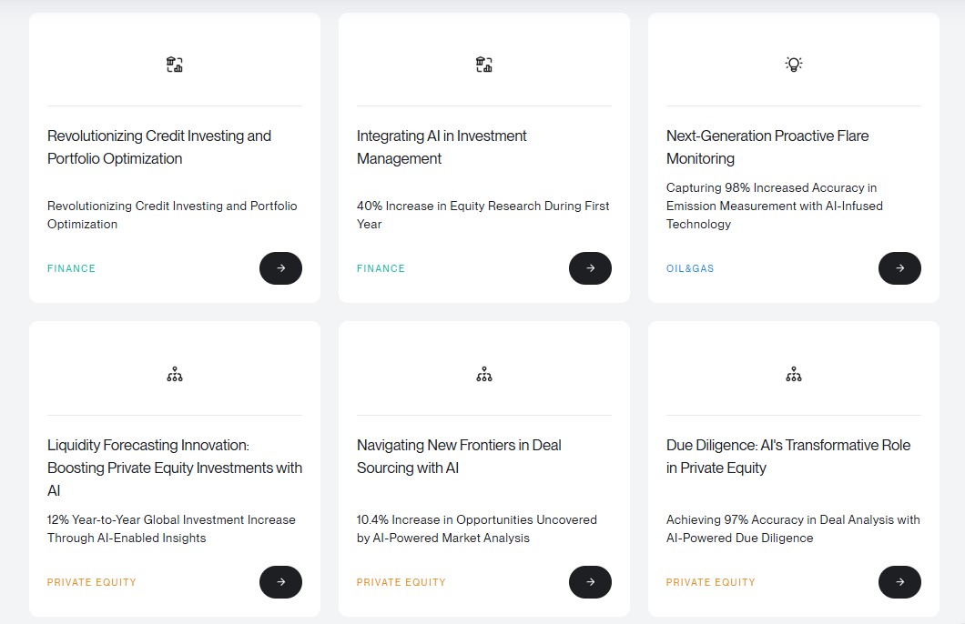Click the bank icon on Integrating AI card
This screenshot has width=965, height=624.
coord(483,64)
